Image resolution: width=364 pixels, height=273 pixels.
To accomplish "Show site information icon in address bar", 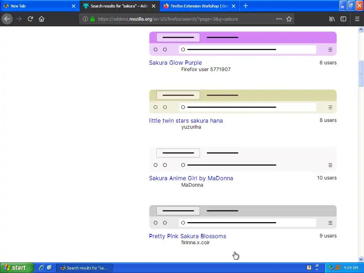I will click(85, 19).
